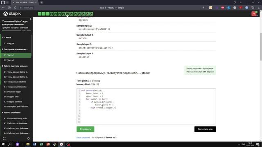Click the 'Sample Input 2' code text
This screenshot has width=262, height=147.
94,29
